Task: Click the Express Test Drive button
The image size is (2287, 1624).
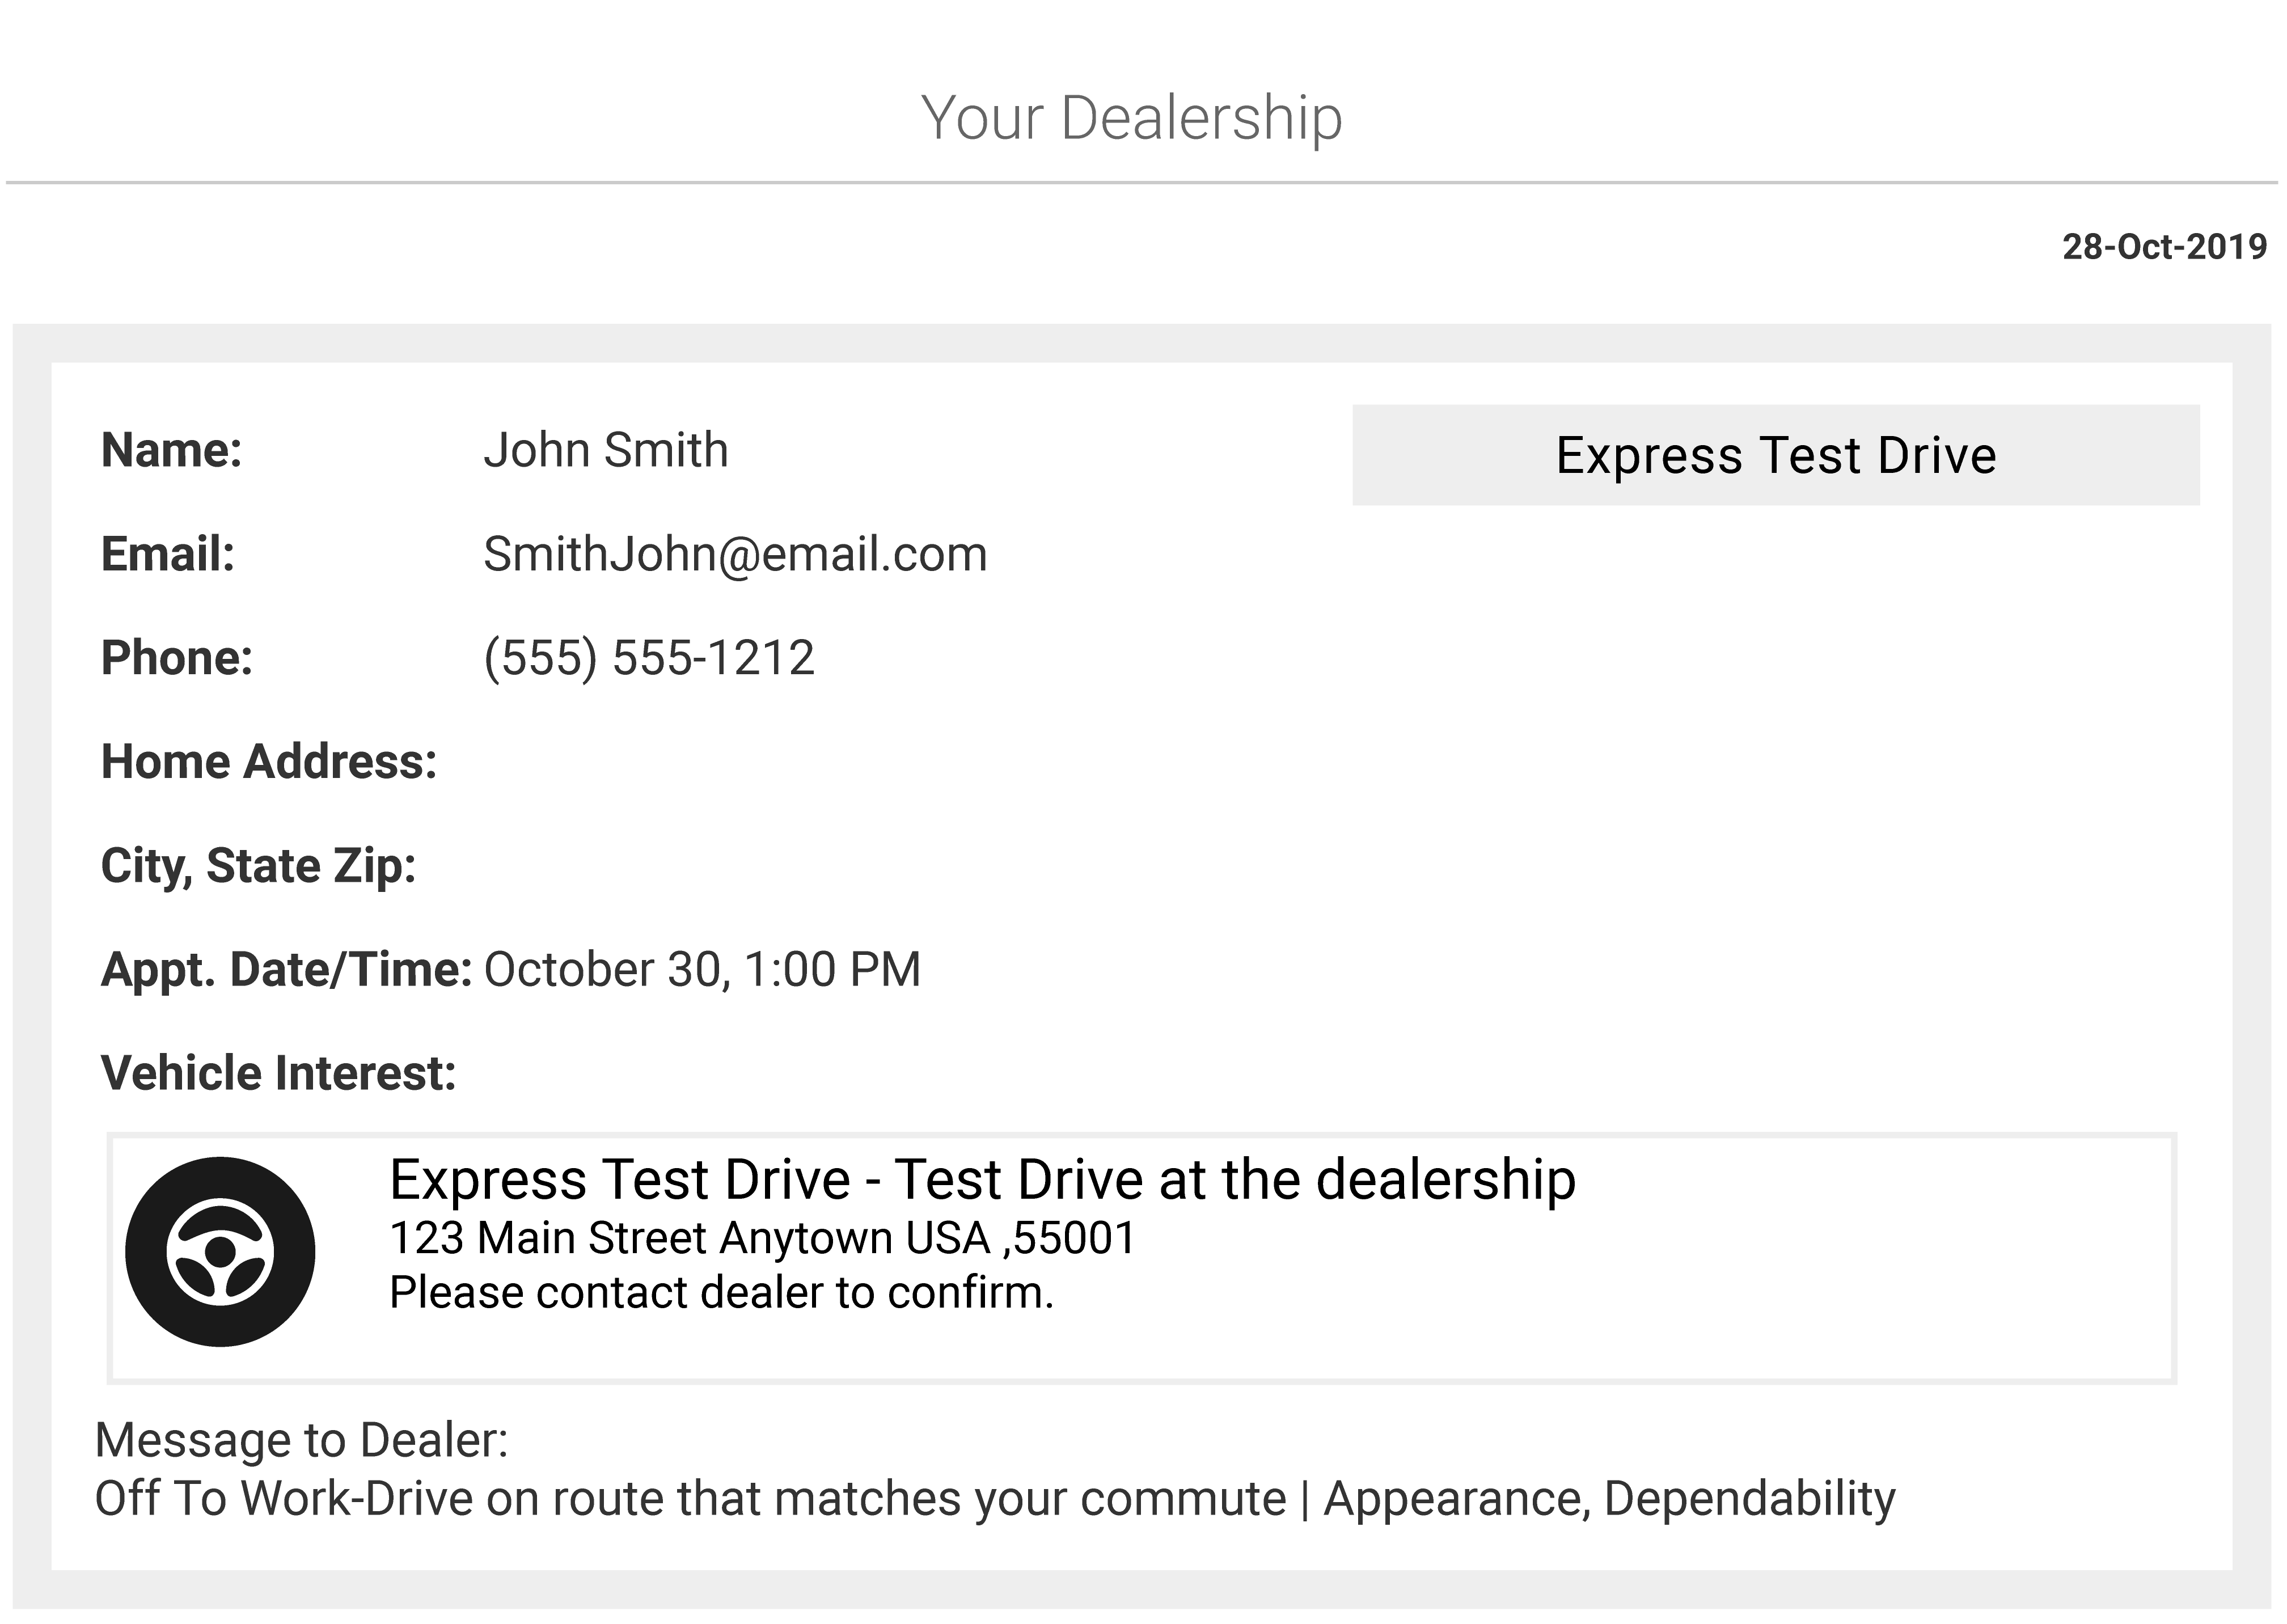Action: pyautogui.click(x=1775, y=455)
